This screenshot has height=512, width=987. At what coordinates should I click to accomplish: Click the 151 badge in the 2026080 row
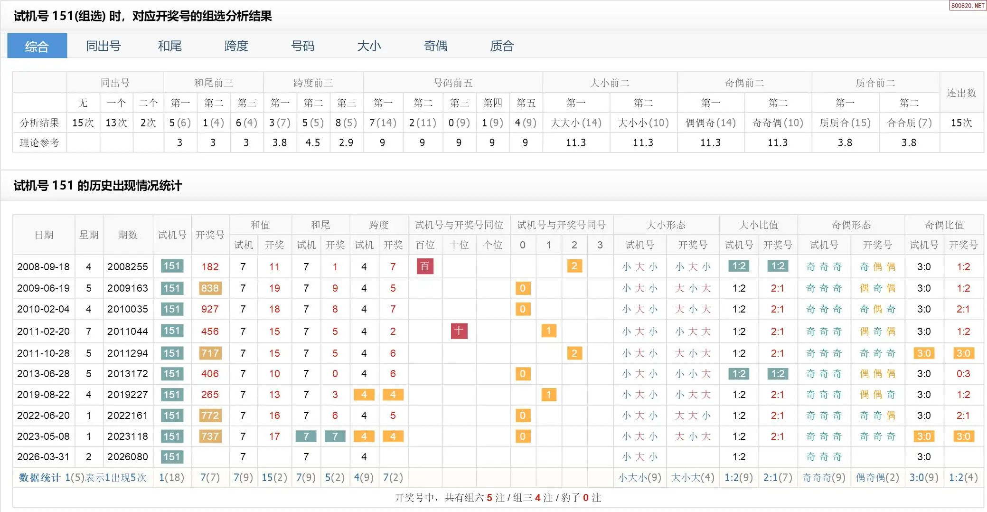pos(171,457)
